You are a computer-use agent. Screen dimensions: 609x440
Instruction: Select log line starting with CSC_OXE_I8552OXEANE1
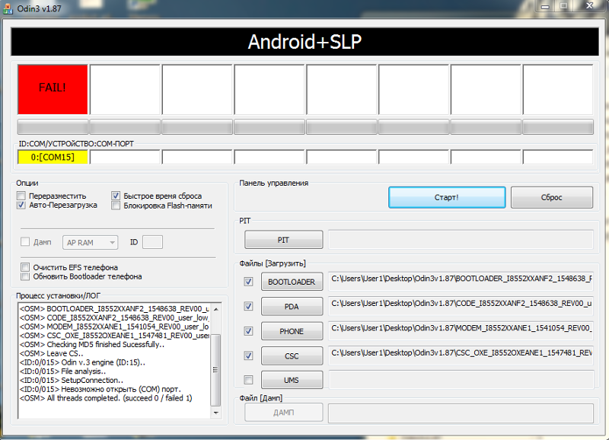pos(114,336)
